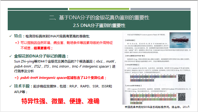This screenshot has height=112, width=198.
Task: Select the heading 金银花的DNA分子标记的筛选：
Action: (41, 56)
